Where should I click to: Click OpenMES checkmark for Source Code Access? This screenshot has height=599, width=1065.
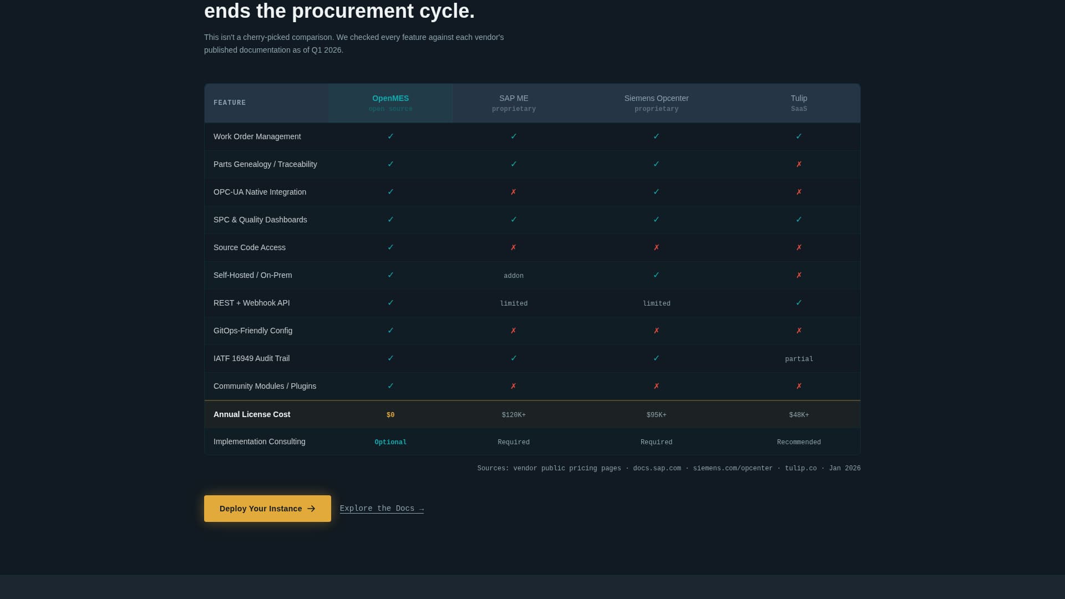[x=390, y=247]
